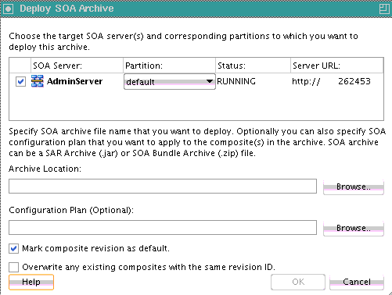Click the OK button

298,282
